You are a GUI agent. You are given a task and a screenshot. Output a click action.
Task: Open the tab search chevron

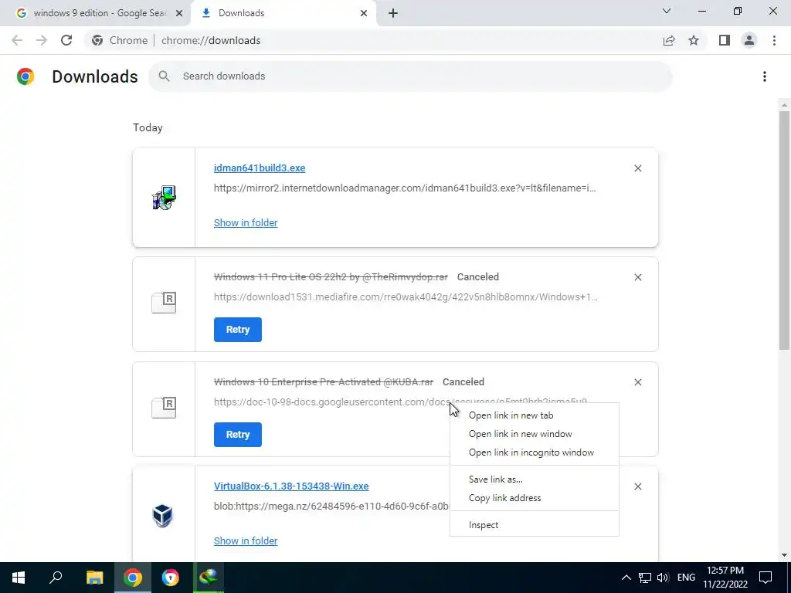coord(667,11)
